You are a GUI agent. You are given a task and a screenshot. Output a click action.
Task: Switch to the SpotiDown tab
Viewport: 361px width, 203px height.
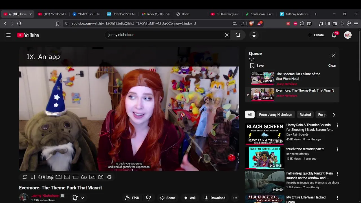pos(259,14)
